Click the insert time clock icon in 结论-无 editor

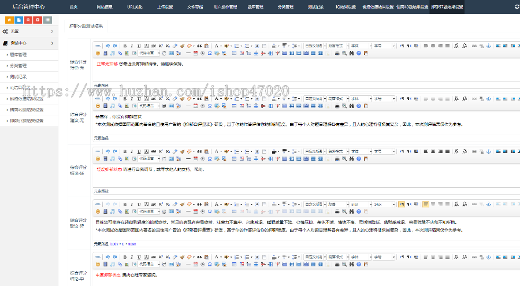point(202,53)
